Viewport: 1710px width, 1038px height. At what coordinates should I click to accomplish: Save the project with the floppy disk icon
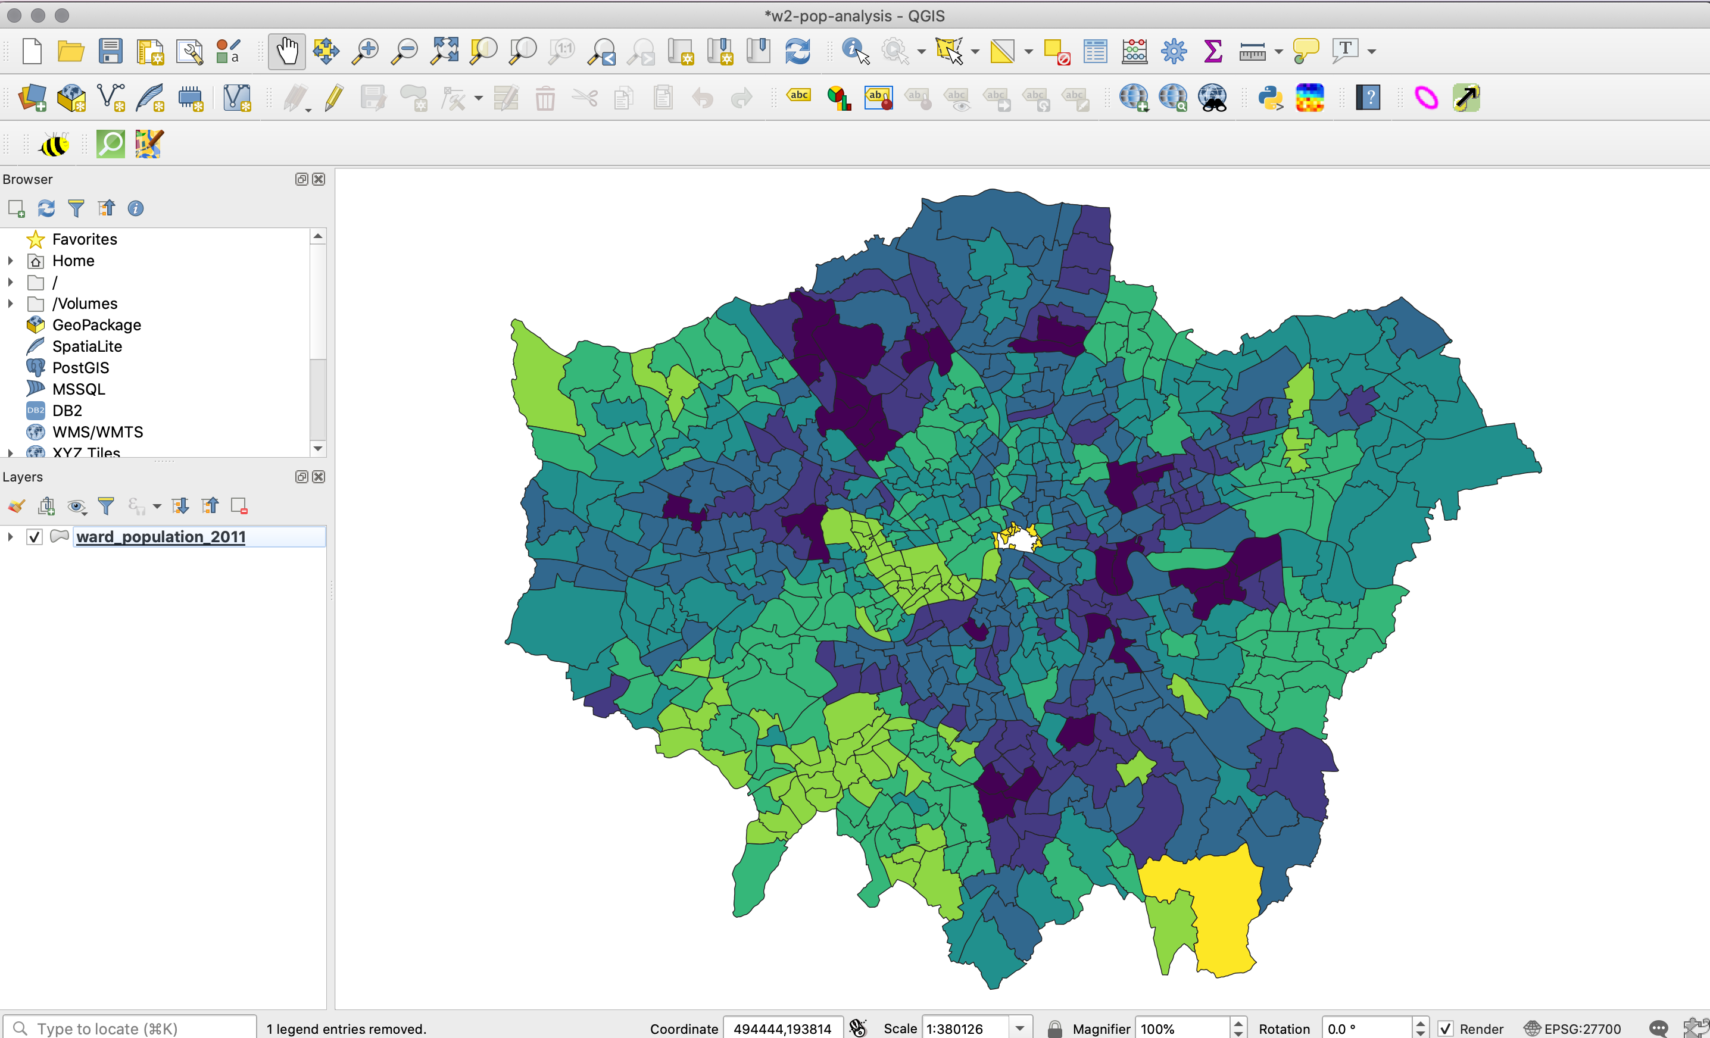tap(110, 51)
